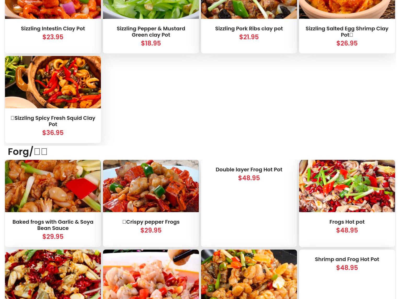Screen dimensions: 400x299
Task: Click the $23.95 intestin clay pot price
Action: [53, 37]
